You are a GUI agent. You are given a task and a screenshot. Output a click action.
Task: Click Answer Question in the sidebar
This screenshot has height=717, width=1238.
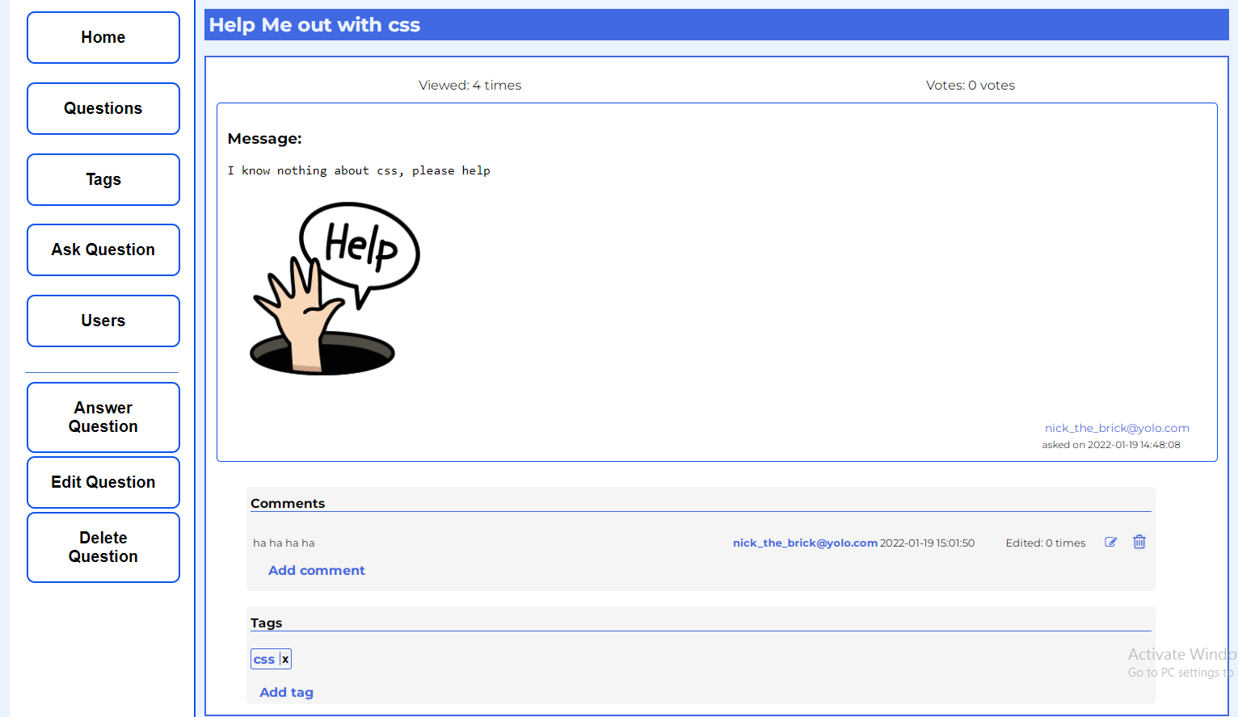[103, 417]
